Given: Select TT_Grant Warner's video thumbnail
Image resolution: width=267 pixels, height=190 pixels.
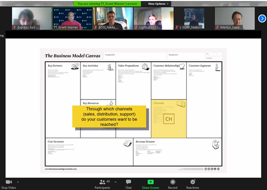Looking at the screenshot, I should click(x=72, y=18).
